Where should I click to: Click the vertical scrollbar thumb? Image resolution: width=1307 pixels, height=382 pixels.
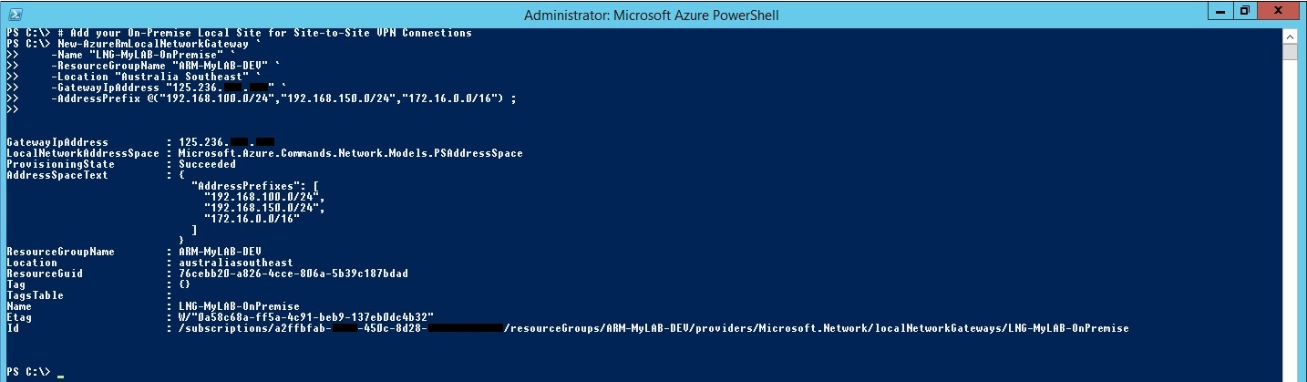pyautogui.click(x=1289, y=51)
